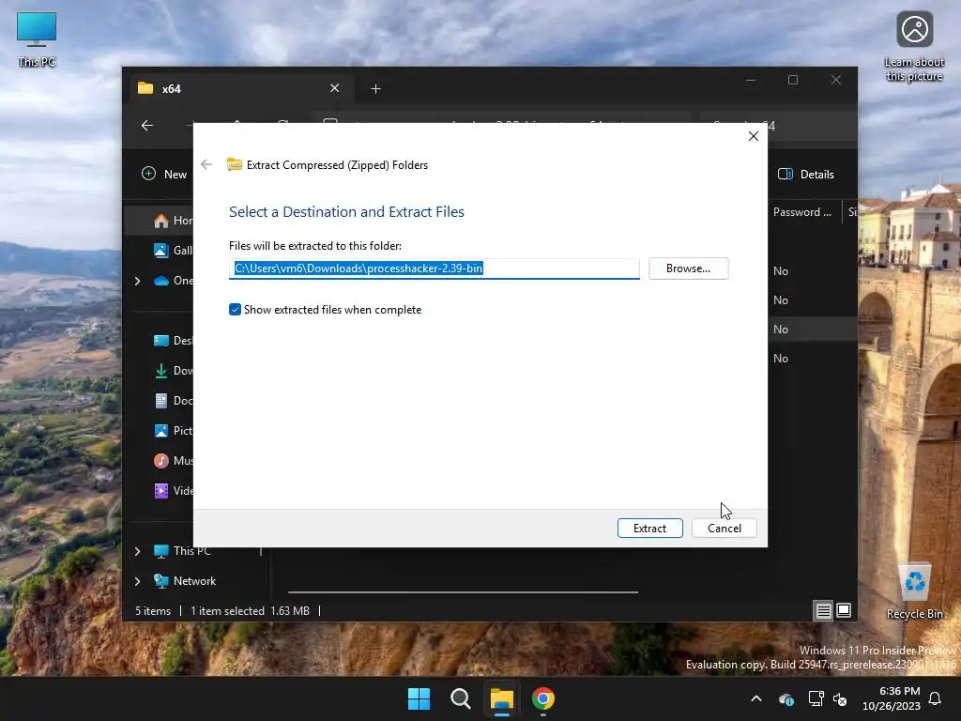
Task: Open the Recycle Bin on desktop
Action: click(914, 591)
